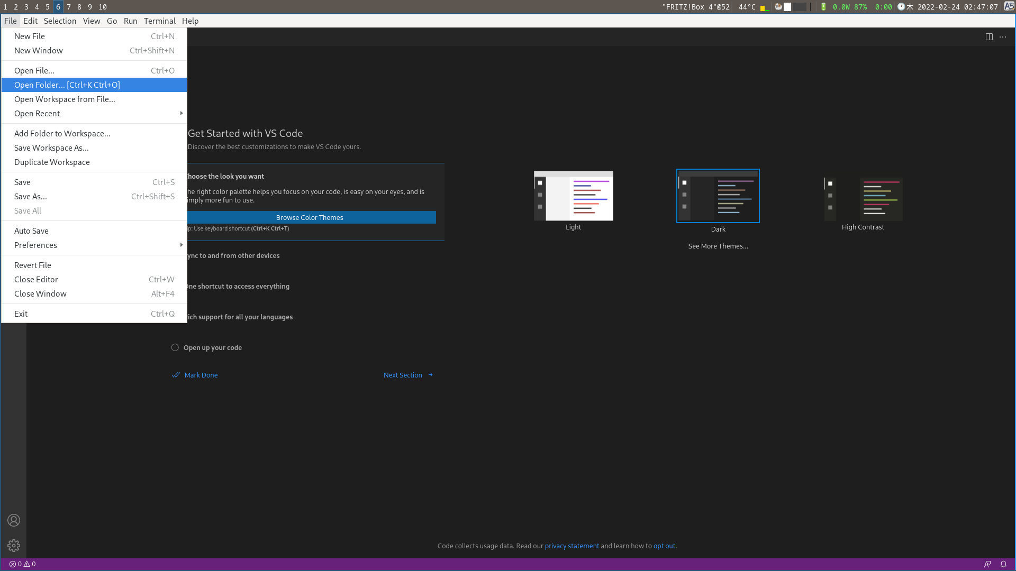Choose Add Folder to Workspace...

point(94,133)
